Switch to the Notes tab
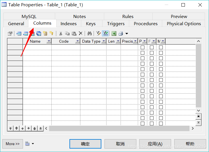The image size is (209, 152). (80, 17)
